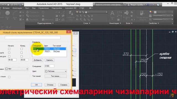177x99 pixels.
Task: Select the Circle drawing tool in the ribbon
Action: coord(7,13)
